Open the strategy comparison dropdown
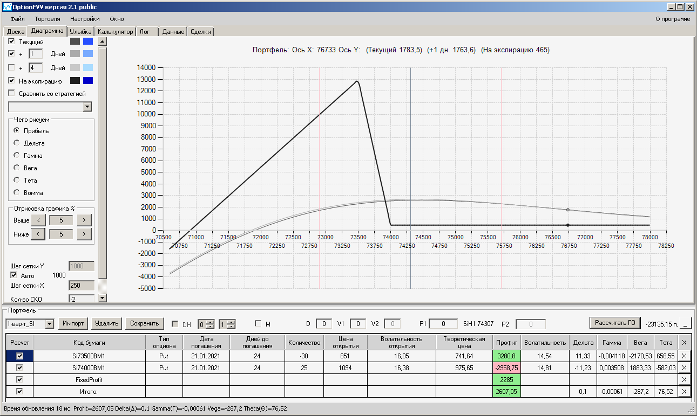Image resolution: width=697 pixels, height=416 pixels. pos(87,107)
